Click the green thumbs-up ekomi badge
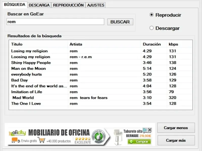Screen dimensions: 202x151 pyautogui.click(x=99, y=136)
